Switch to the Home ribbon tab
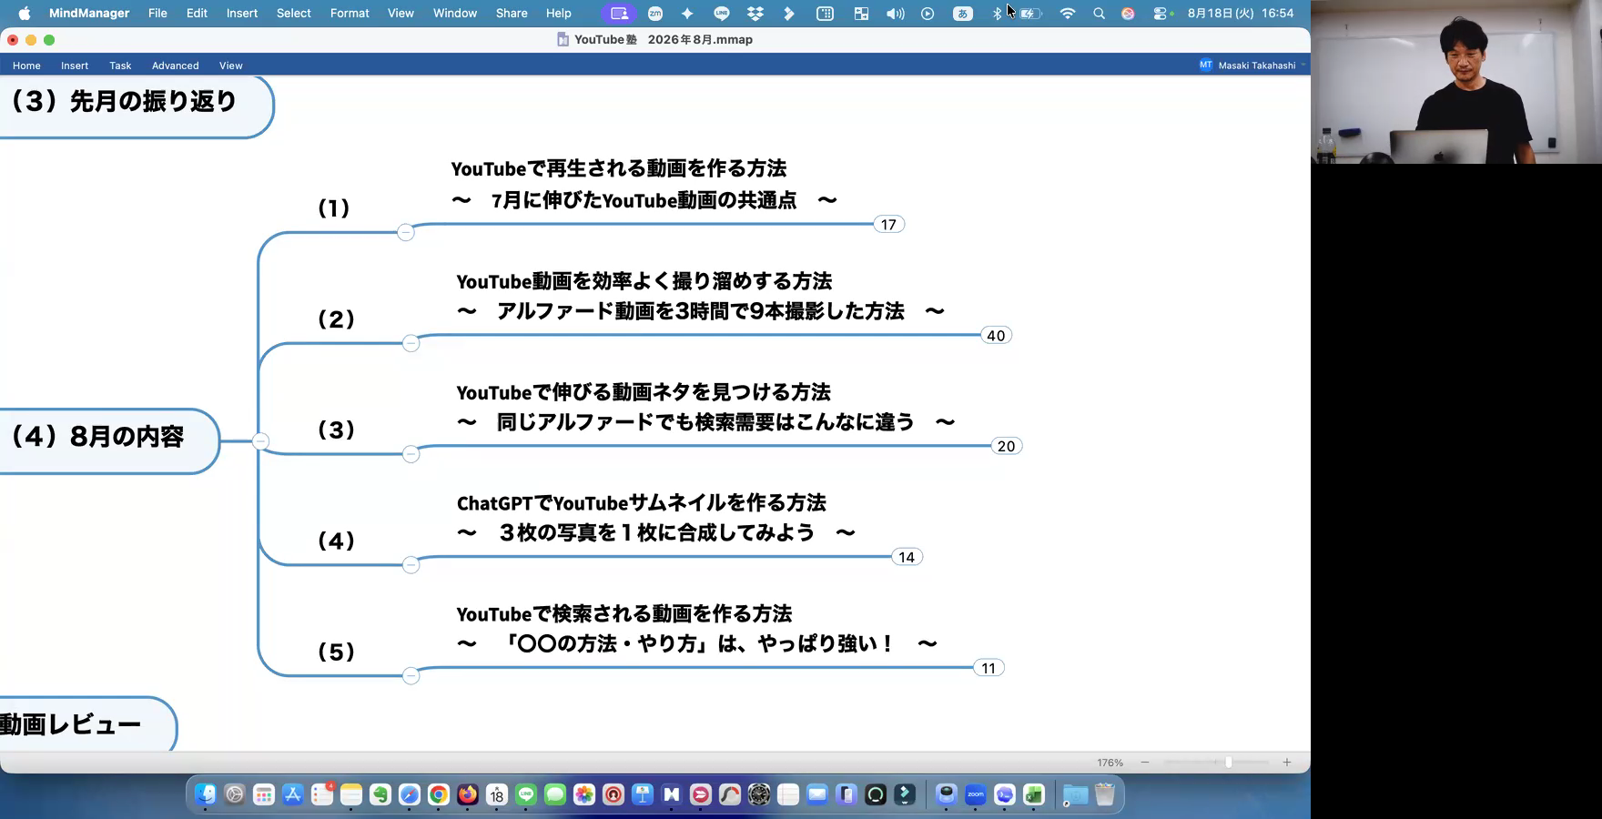The width and height of the screenshot is (1602, 819). tap(26, 66)
